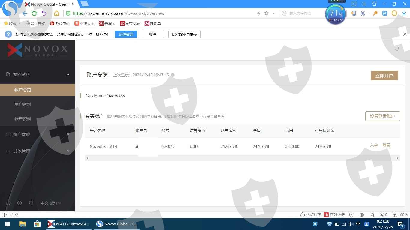Toggle ad blocker icon in status bar

(382, 215)
